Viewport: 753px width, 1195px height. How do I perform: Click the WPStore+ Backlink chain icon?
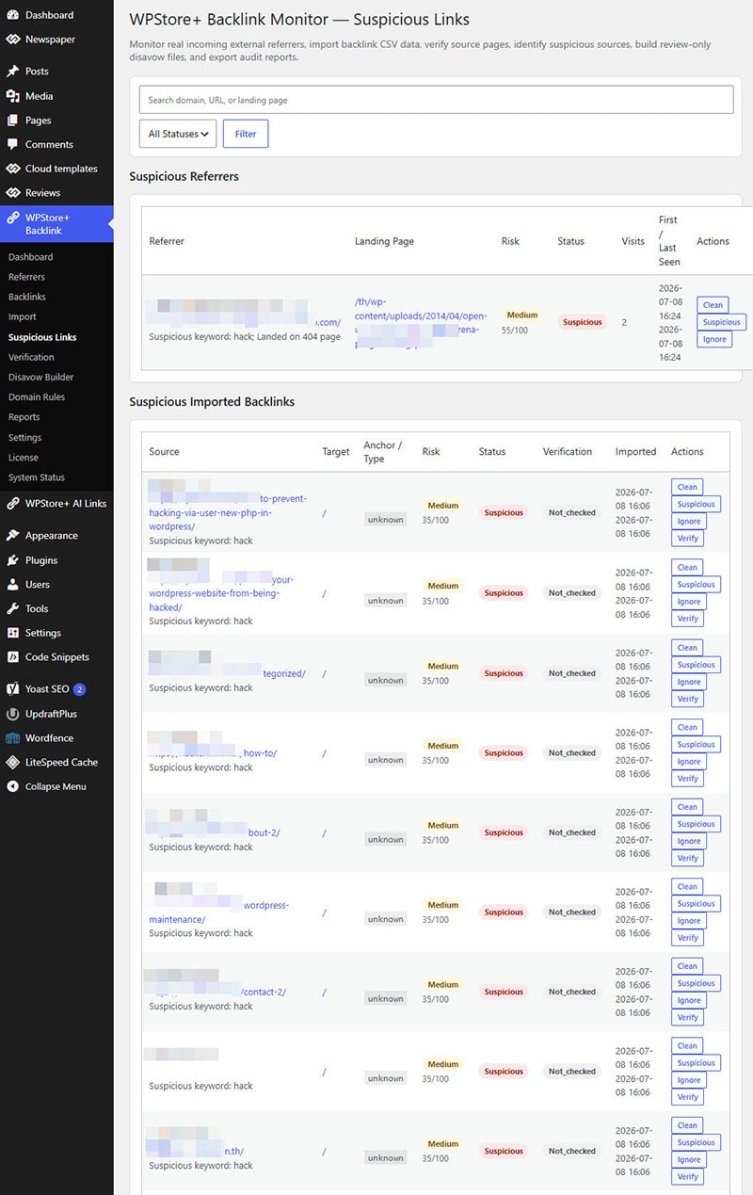click(12, 218)
